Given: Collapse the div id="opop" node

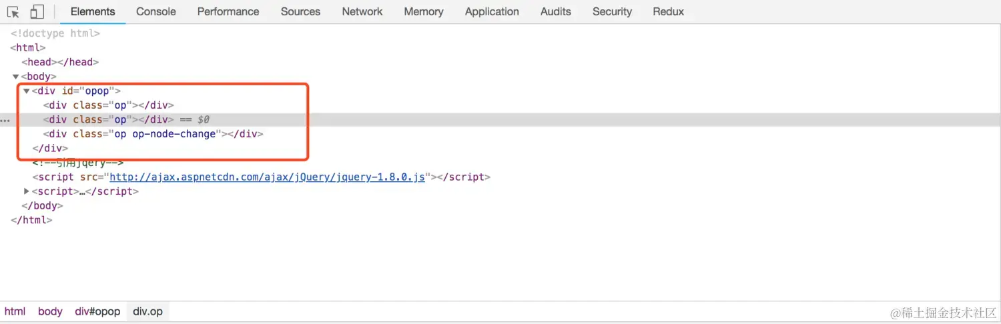Looking at the screenshot, I should click(x=26, y=91).
